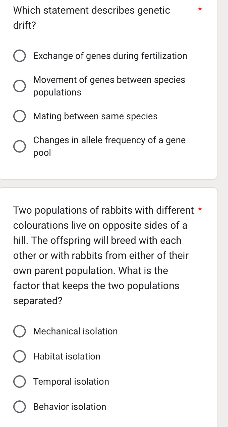
Task: Choose "Temporal isolation" option
Action: tap(20, 382)
